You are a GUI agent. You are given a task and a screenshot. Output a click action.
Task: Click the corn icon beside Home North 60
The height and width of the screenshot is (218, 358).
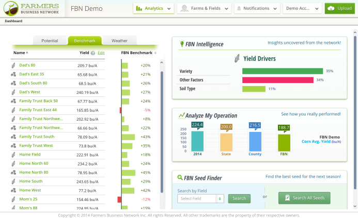pyautogui.click(x=13, y=163)
